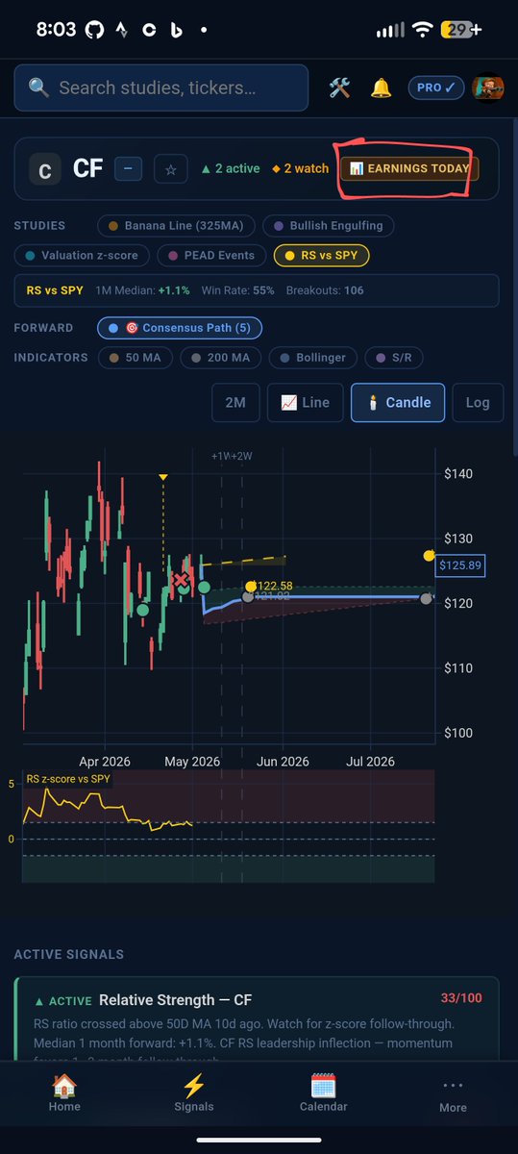The width and height of the screenshot is (518, 1154).
Task: Select the 2M timeframe button
Action: point(235,403)
